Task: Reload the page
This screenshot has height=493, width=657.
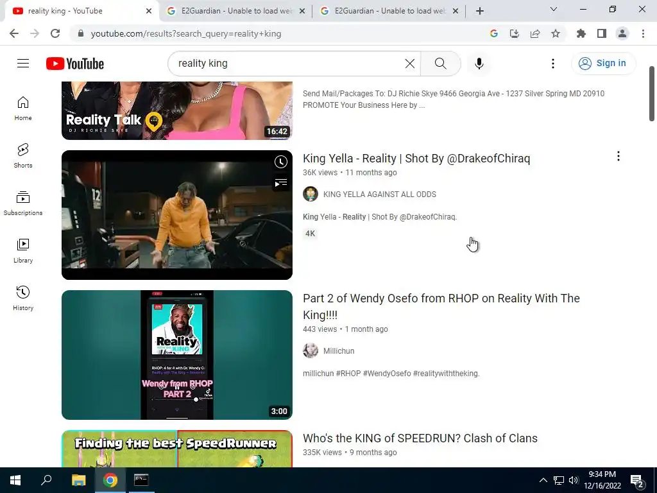Action: (x=55, y=33)
